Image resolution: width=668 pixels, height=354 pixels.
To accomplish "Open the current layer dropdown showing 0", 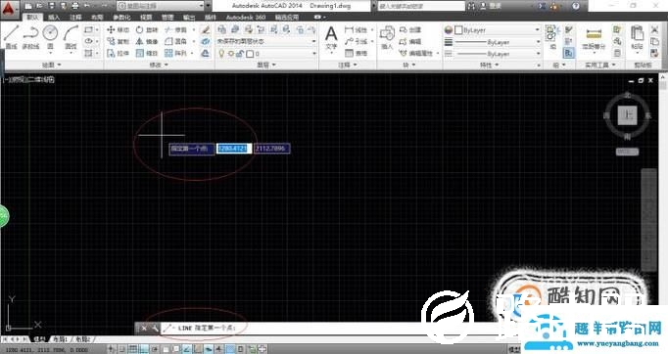I will click(x=266, y=54).
